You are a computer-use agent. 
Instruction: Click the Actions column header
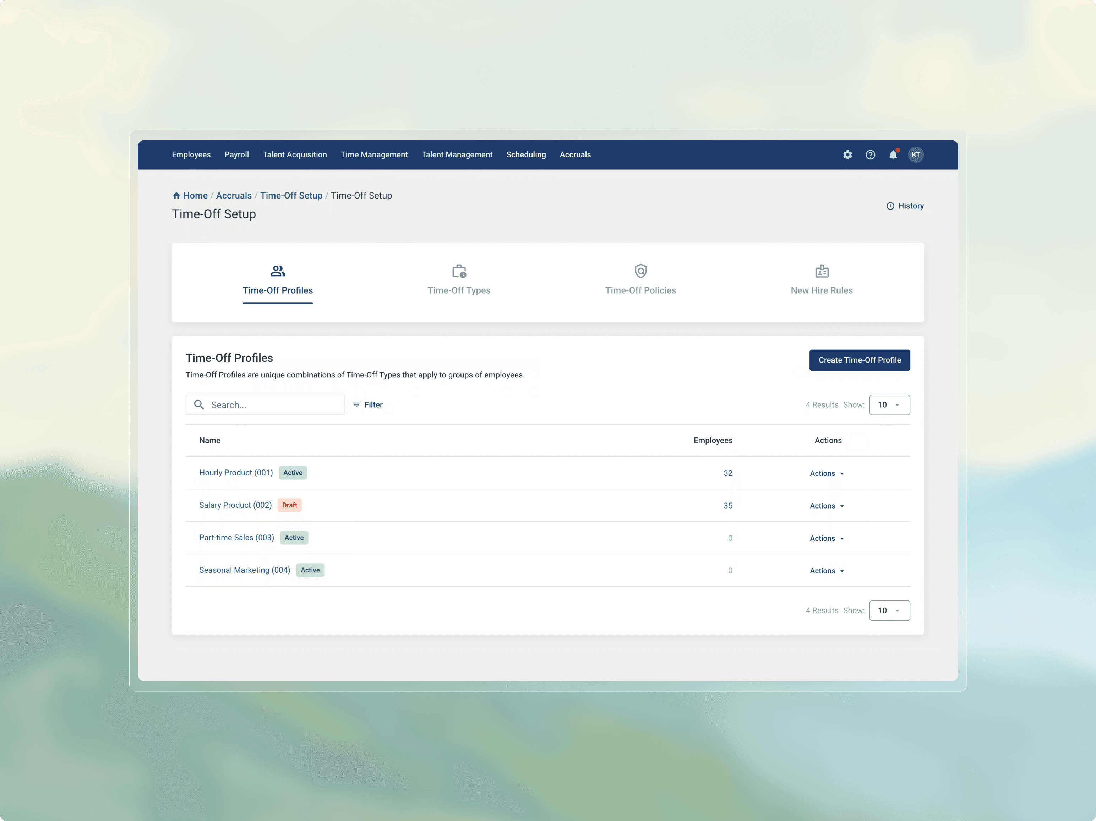click(x=828, y=440)
